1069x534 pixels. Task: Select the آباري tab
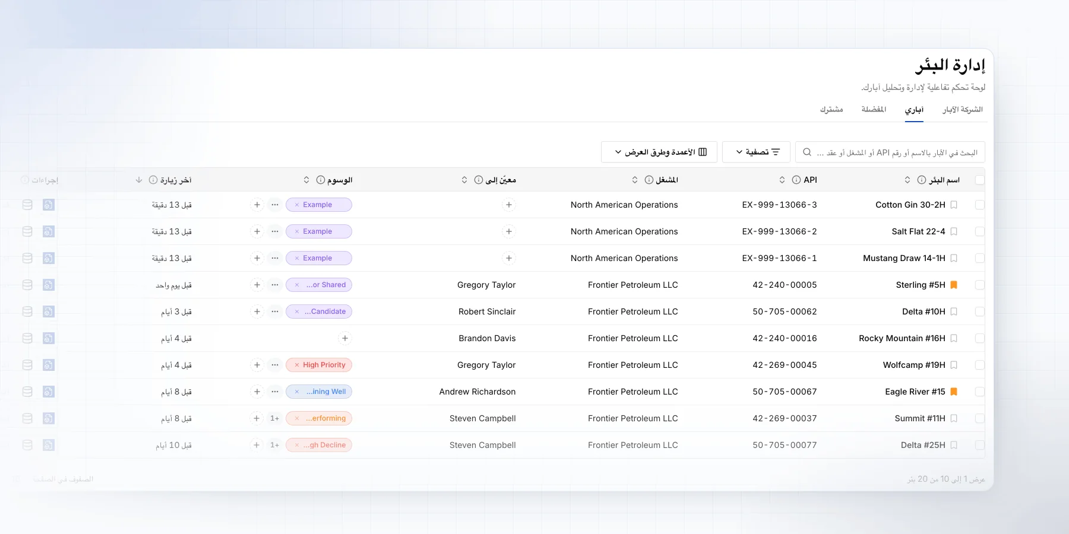pos(914,110)
